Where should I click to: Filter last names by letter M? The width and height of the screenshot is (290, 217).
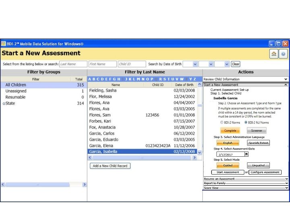tap(138, 79)
